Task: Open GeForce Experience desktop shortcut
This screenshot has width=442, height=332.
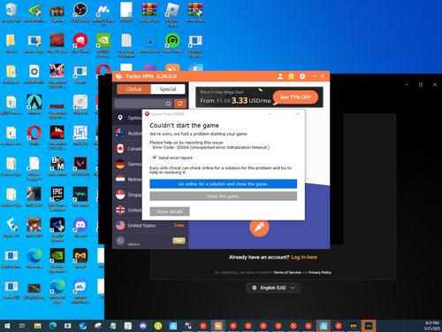Action: coord(57,260)
